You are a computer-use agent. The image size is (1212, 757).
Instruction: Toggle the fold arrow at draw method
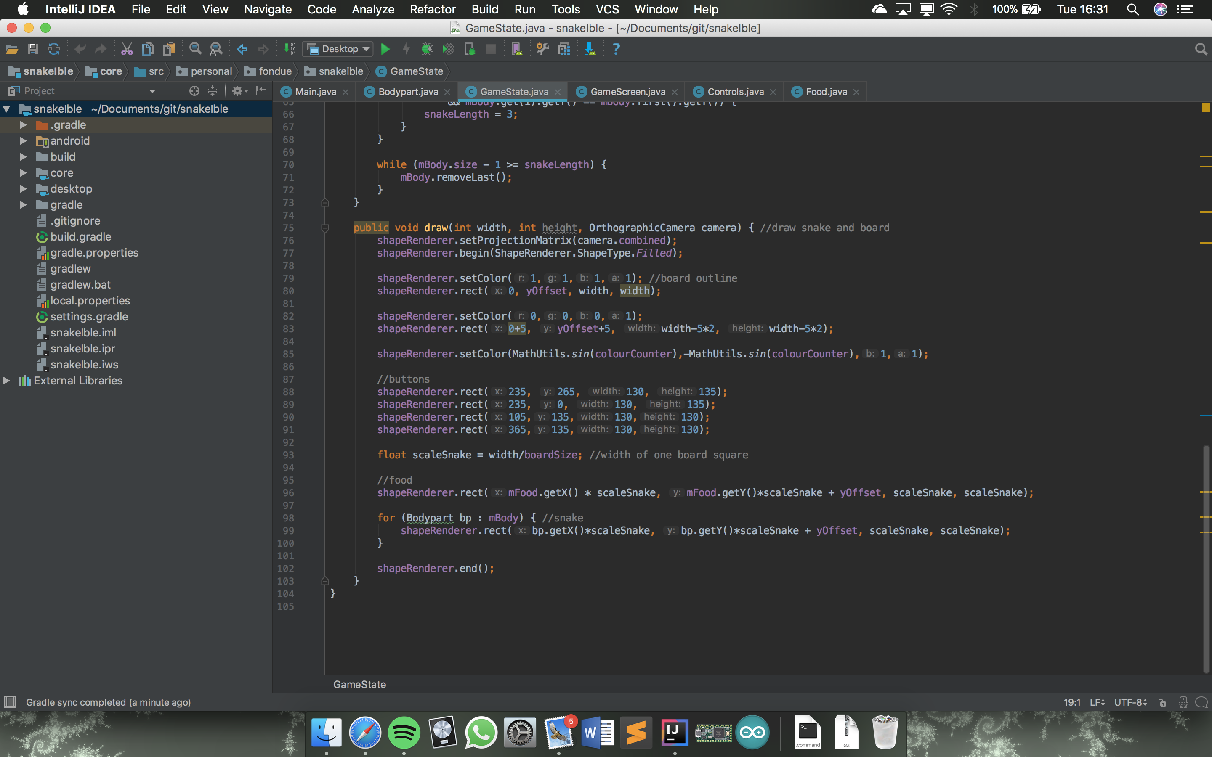(x=326, y=228)
